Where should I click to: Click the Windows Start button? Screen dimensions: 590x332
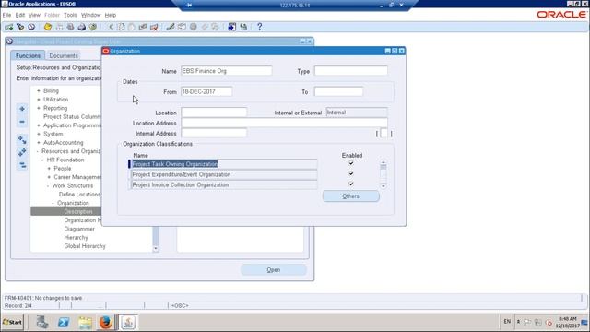click(x=12, y=322)
